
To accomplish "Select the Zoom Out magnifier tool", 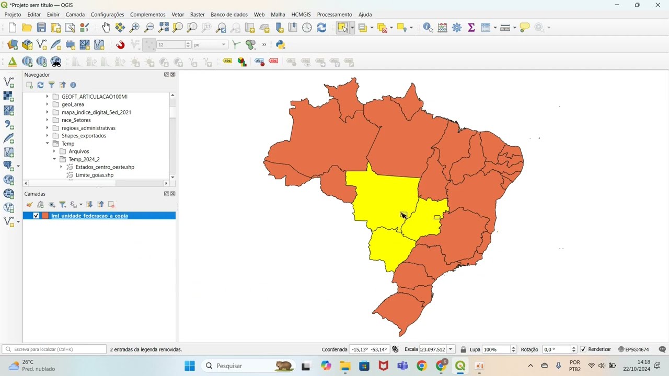I will 149,28.
